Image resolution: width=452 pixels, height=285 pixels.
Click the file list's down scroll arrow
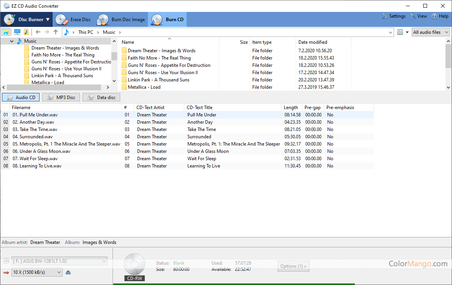[448, 88]
